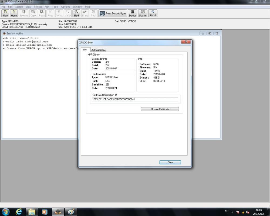Click hardware type value XPROG-box
This screenshot has width=270, height=216.
[112, 77]
